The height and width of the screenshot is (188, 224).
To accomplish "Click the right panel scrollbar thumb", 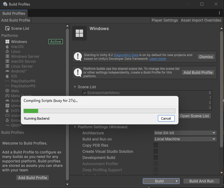I will tap(222, 89).
